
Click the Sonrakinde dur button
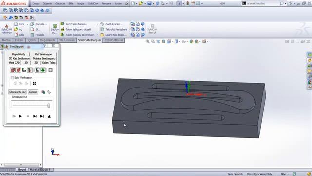18,92
